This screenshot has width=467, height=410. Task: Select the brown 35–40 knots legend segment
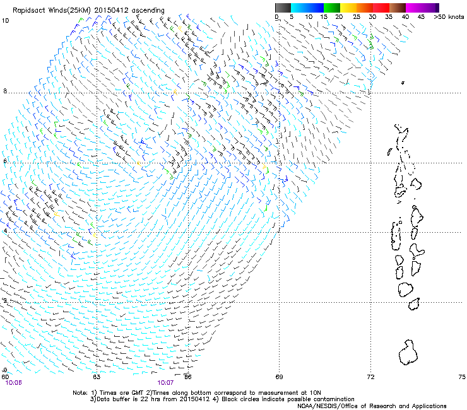398,8
